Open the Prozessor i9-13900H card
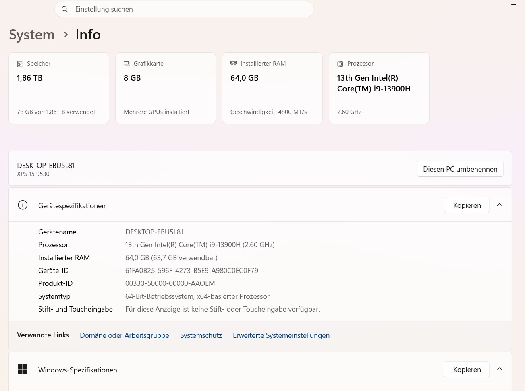Viewport: 525px width, 391px height. (379, 88)
